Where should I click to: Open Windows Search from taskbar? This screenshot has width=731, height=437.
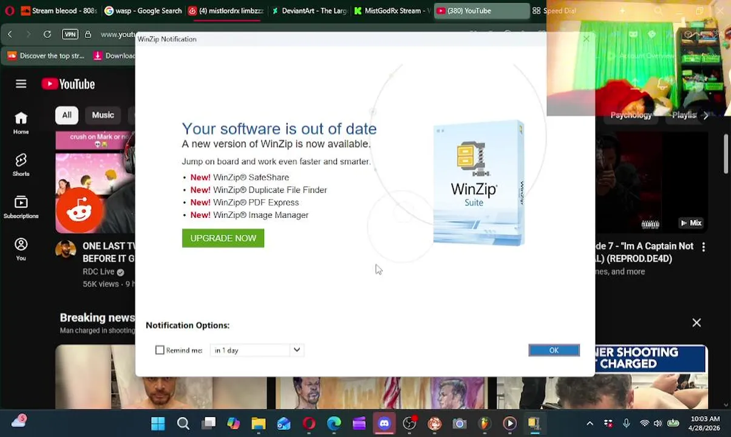click(x=183, y=423)
